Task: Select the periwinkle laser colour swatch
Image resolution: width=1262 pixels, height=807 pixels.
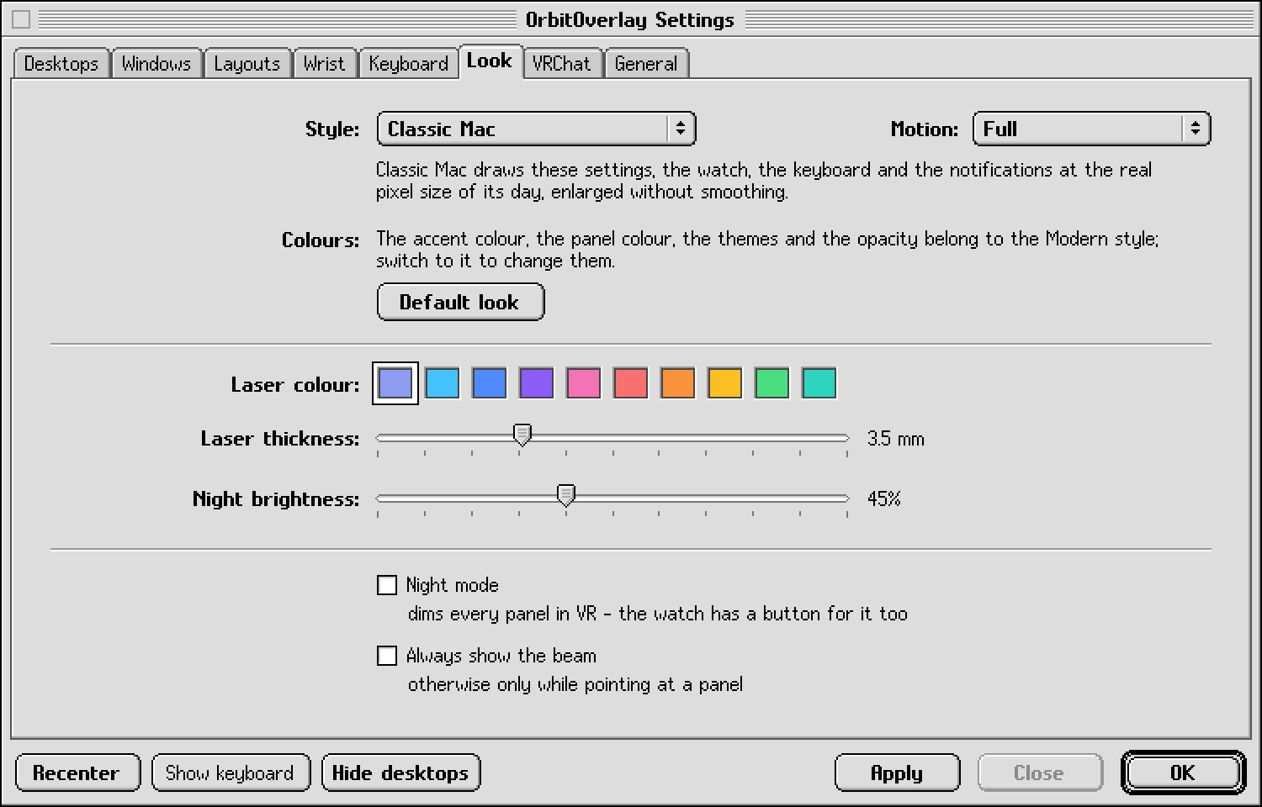Action: coord(395,383)
